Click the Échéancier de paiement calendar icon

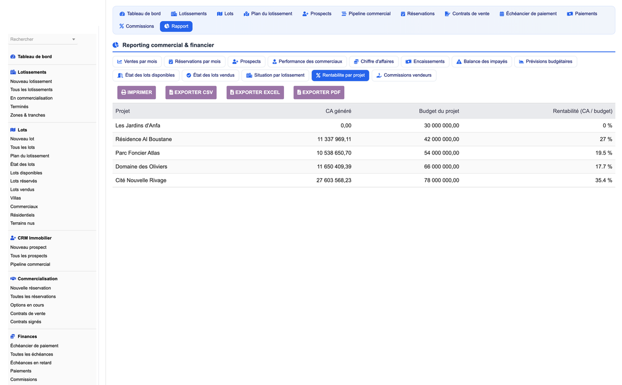[x=502, y=13]
